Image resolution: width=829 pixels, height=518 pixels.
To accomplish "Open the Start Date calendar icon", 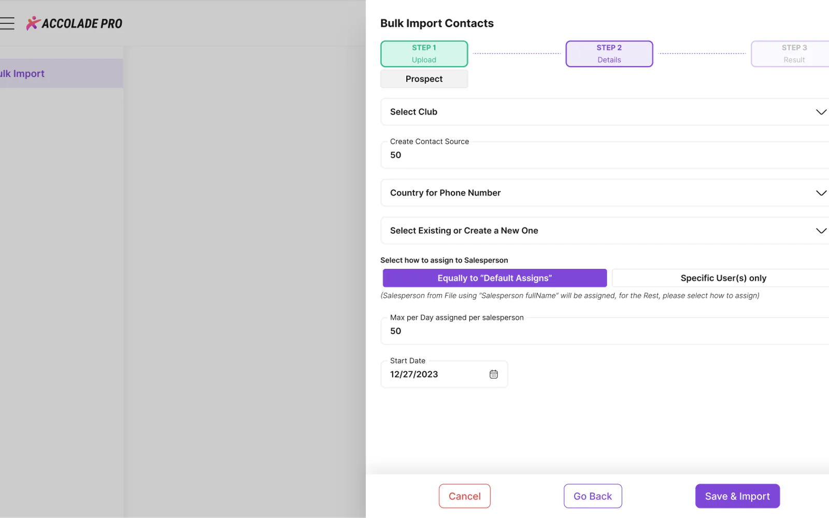I will click(x=493, y=374).
